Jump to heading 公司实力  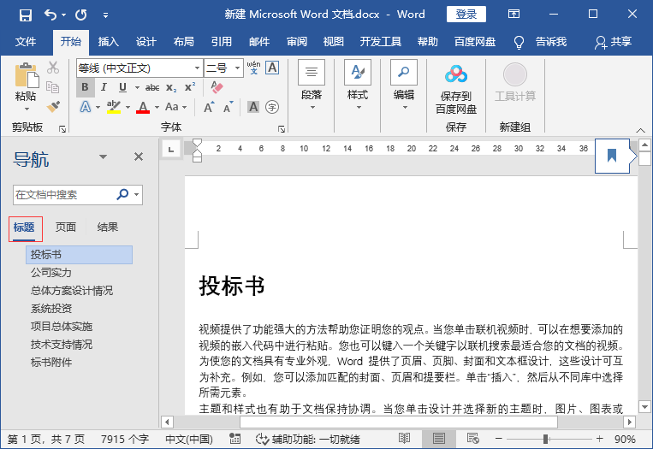tap(51, 273)
